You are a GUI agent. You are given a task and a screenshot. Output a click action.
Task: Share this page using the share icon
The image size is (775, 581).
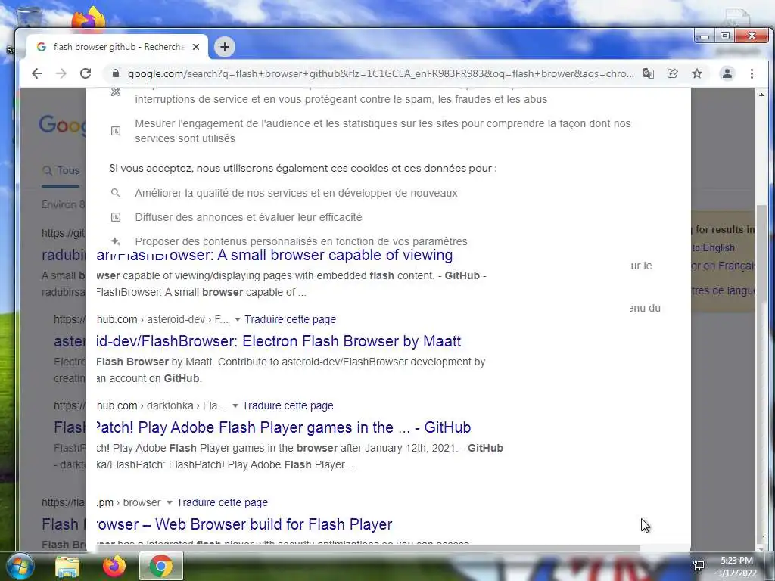point(673,73)
